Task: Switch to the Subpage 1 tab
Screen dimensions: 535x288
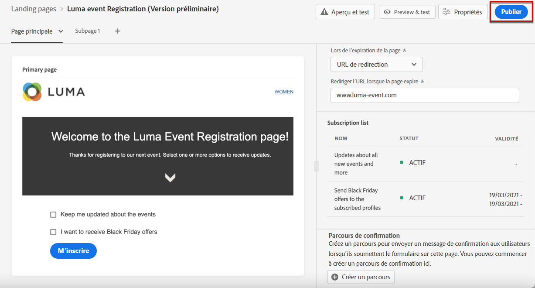Action: point(87,31)
